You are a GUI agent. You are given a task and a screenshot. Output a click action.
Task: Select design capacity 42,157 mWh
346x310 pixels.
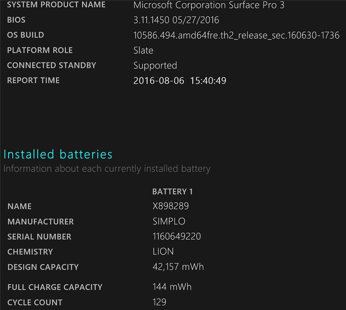coord(178,267)
